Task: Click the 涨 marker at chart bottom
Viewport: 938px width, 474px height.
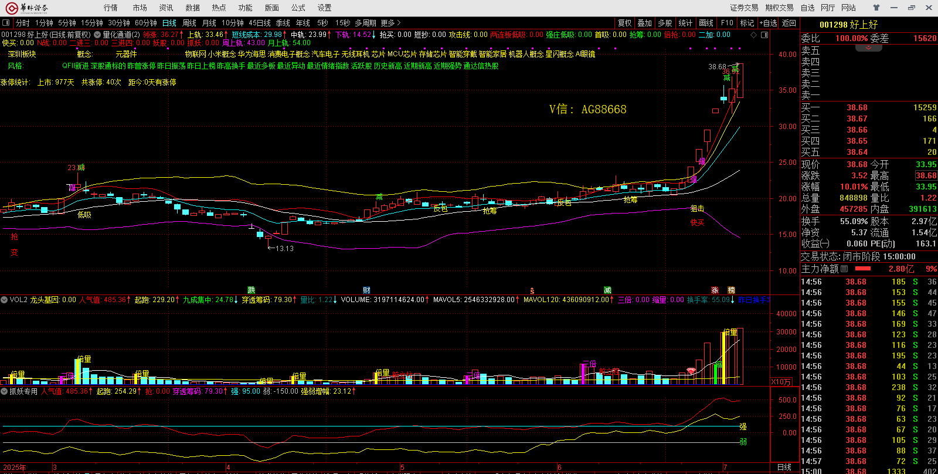Action: 715,290
